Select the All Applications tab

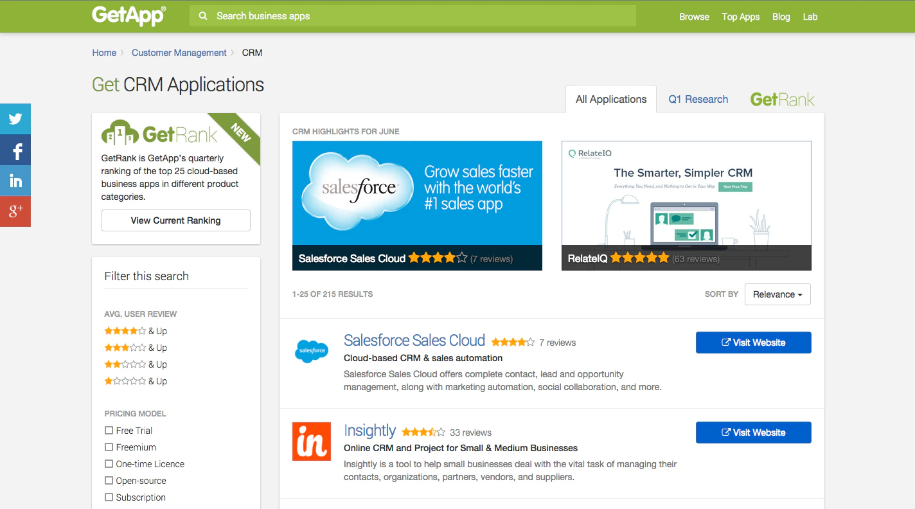(611, 99)
